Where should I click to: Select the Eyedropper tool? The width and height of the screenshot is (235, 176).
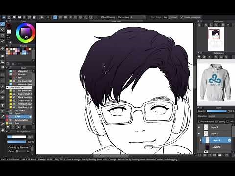pyautogui.click(x=2, y=123)
